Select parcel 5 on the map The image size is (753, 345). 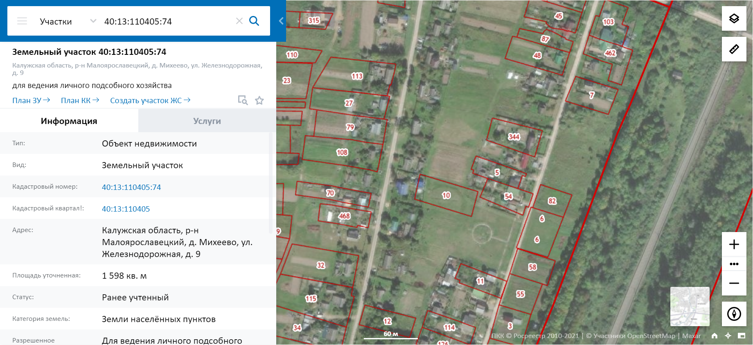click(x=497, y=172)
